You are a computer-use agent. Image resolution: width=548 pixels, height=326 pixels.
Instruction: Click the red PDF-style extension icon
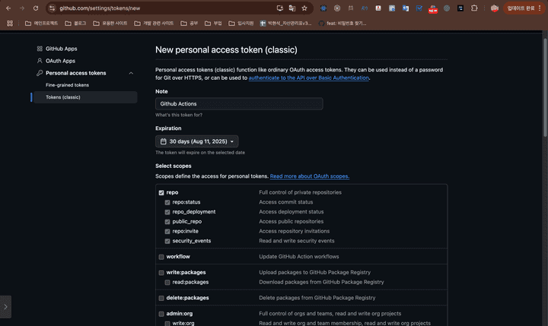[378, 8]
